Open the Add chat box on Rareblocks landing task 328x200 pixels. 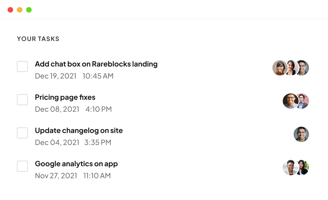tap(96, 64)
